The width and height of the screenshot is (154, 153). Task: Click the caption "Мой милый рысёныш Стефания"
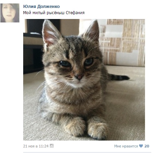(x=54, y=13)
